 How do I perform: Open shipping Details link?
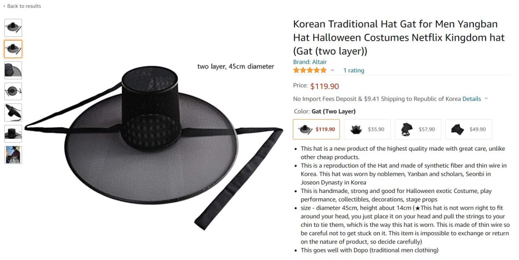[472, 99]
